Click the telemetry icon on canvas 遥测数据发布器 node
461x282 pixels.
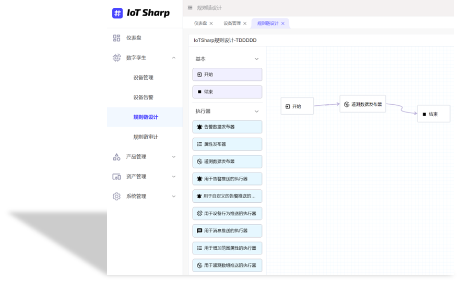click(x=347, y=104)
